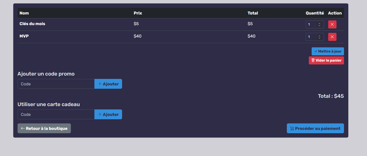The width and height of the screenshot is (367, 156).
Task: Click plus icon beside promo code field
Action: coord(100,84)
